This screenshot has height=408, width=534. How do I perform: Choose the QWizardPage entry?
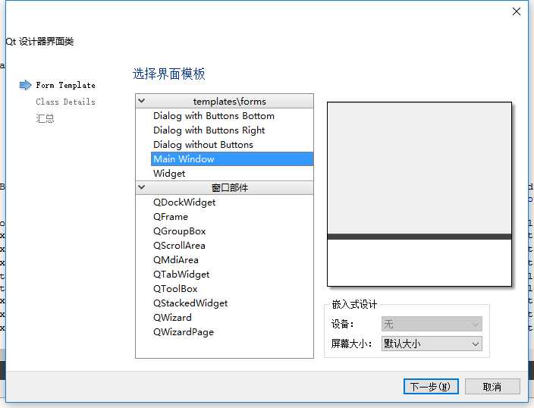184,331
